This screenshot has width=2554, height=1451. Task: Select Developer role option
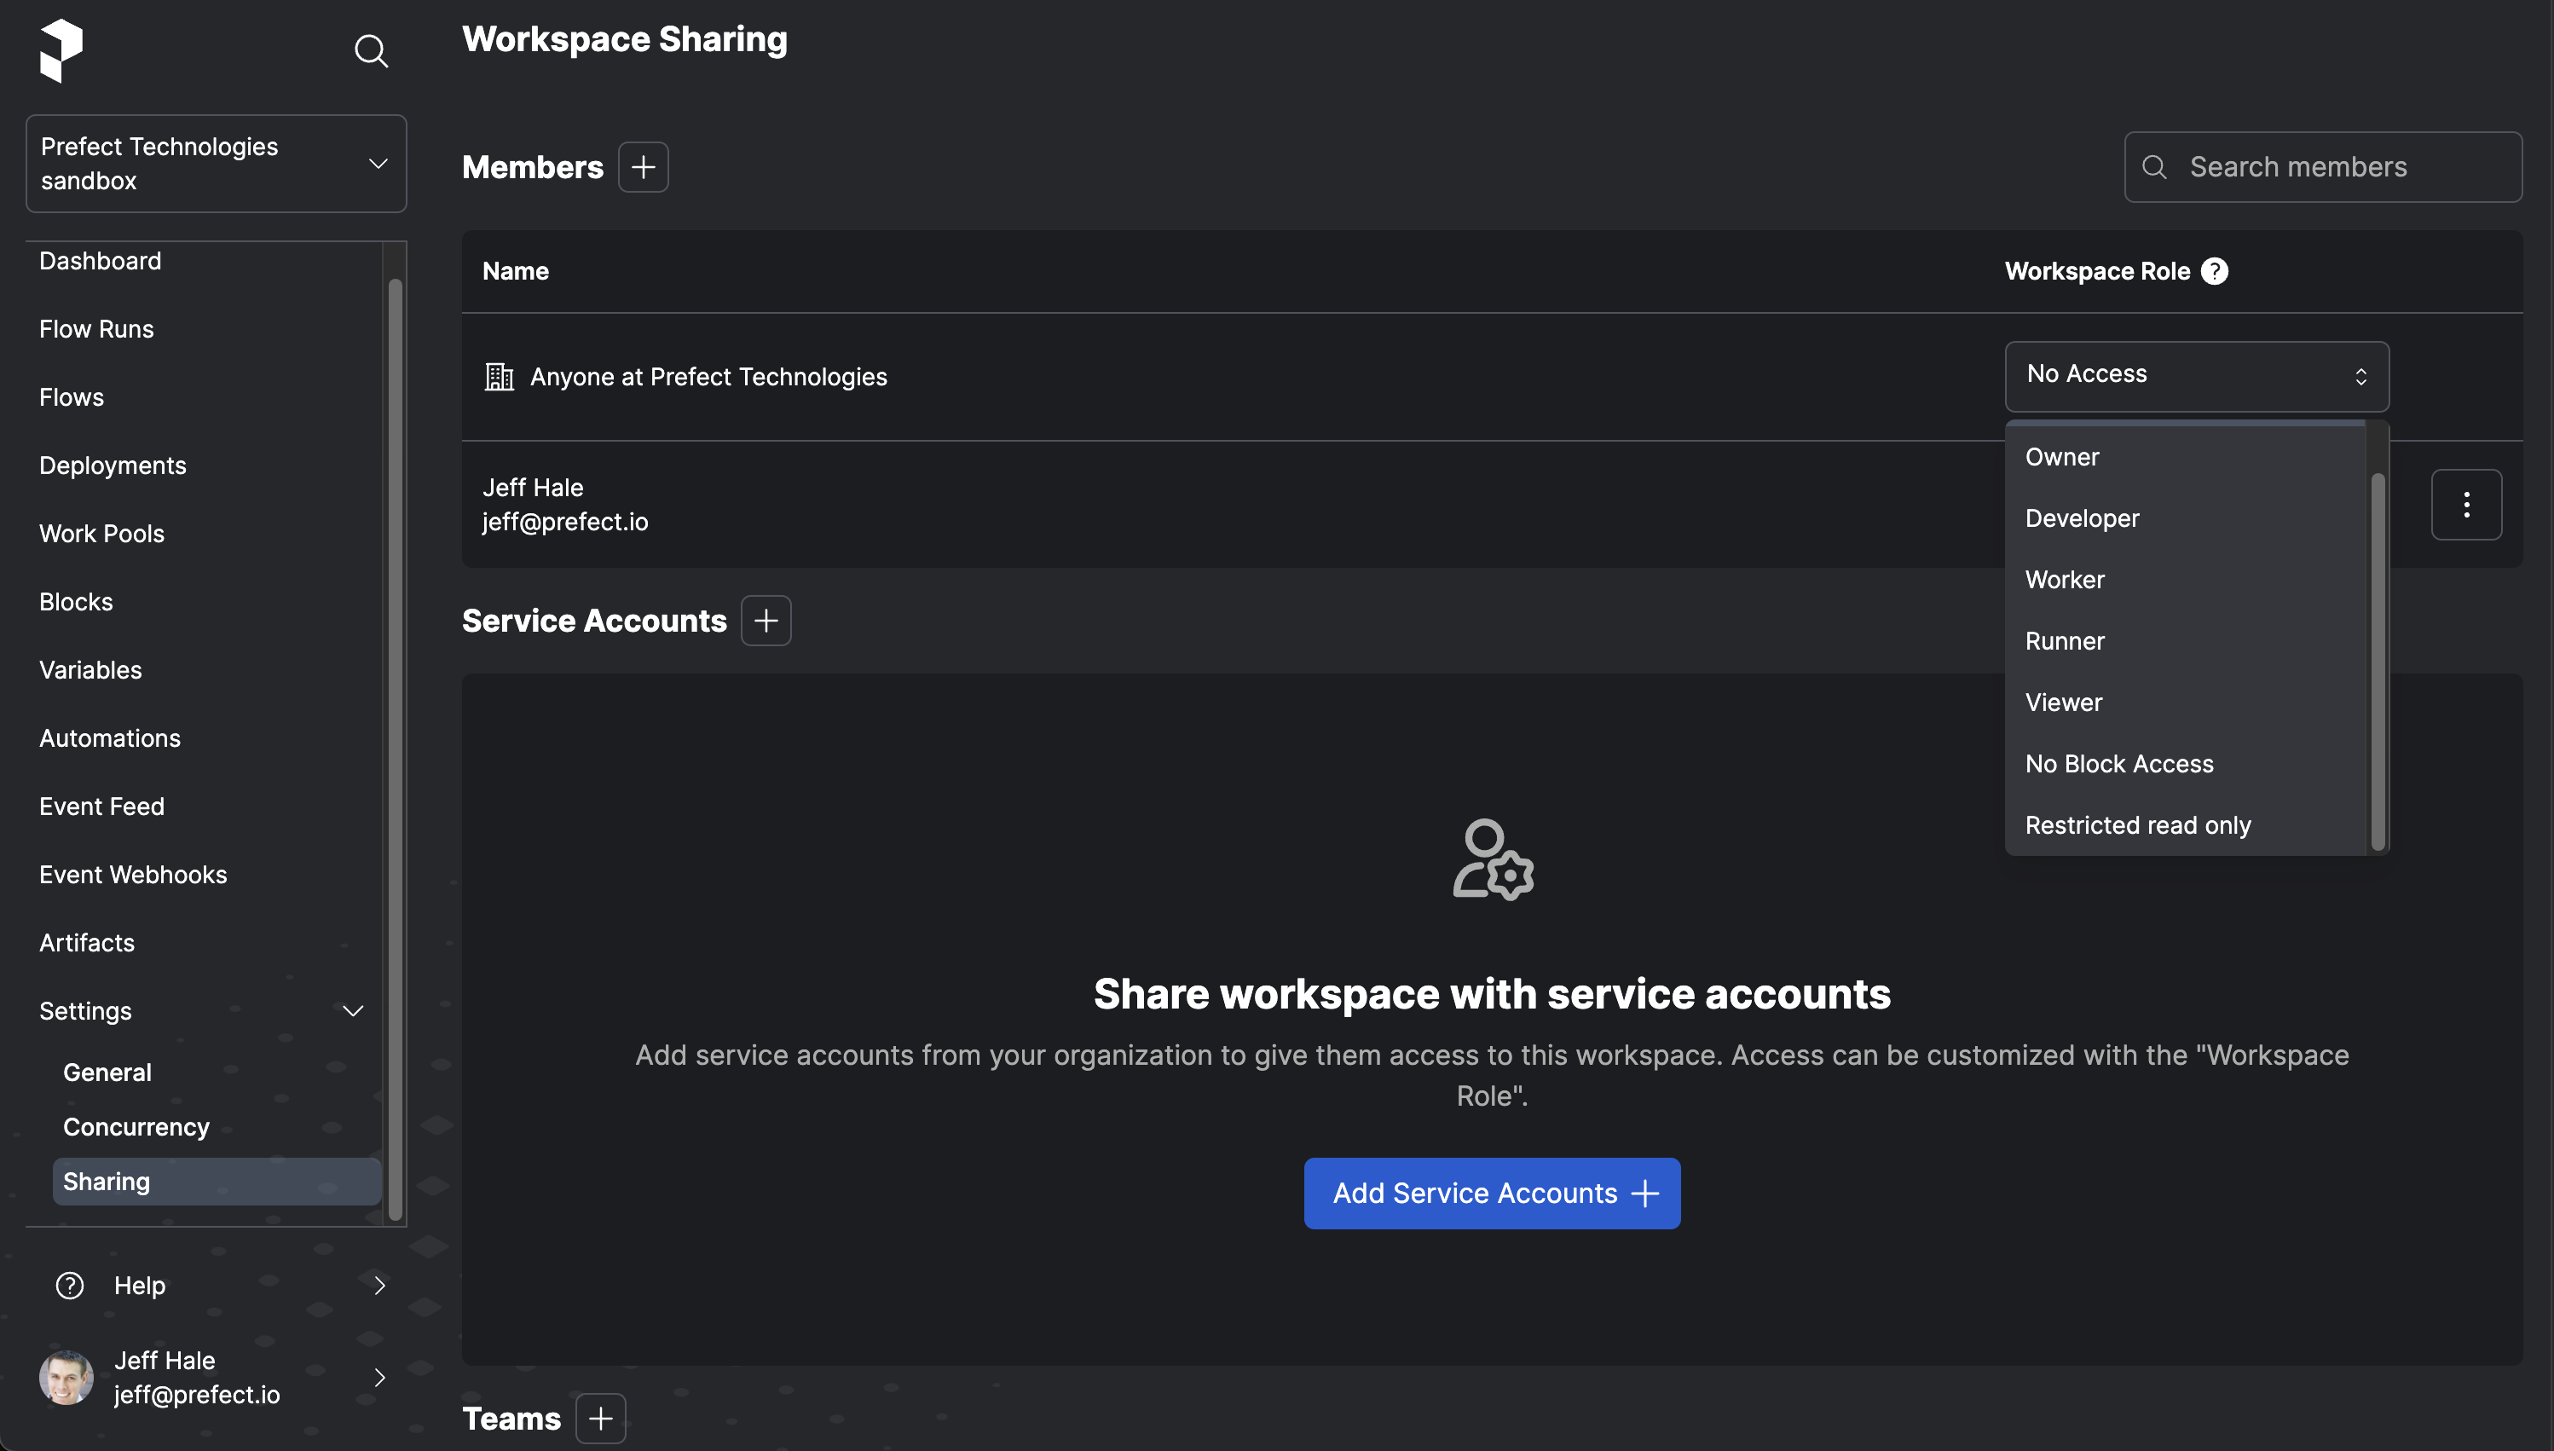(x=2185, y=518)
